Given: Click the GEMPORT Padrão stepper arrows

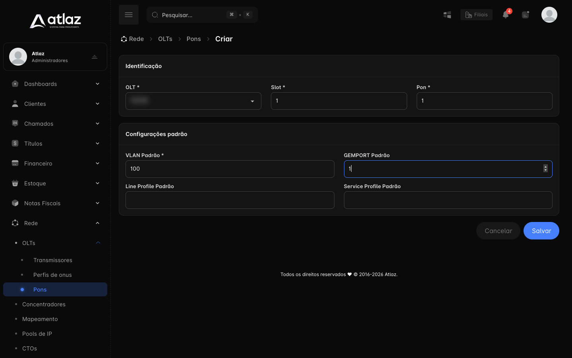Looking at the screenshot, I should 545,169.
